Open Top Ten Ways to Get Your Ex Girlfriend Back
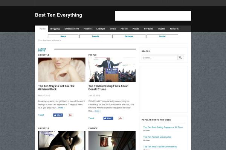This screenshot has height=150, width=226. pos(56,87)
